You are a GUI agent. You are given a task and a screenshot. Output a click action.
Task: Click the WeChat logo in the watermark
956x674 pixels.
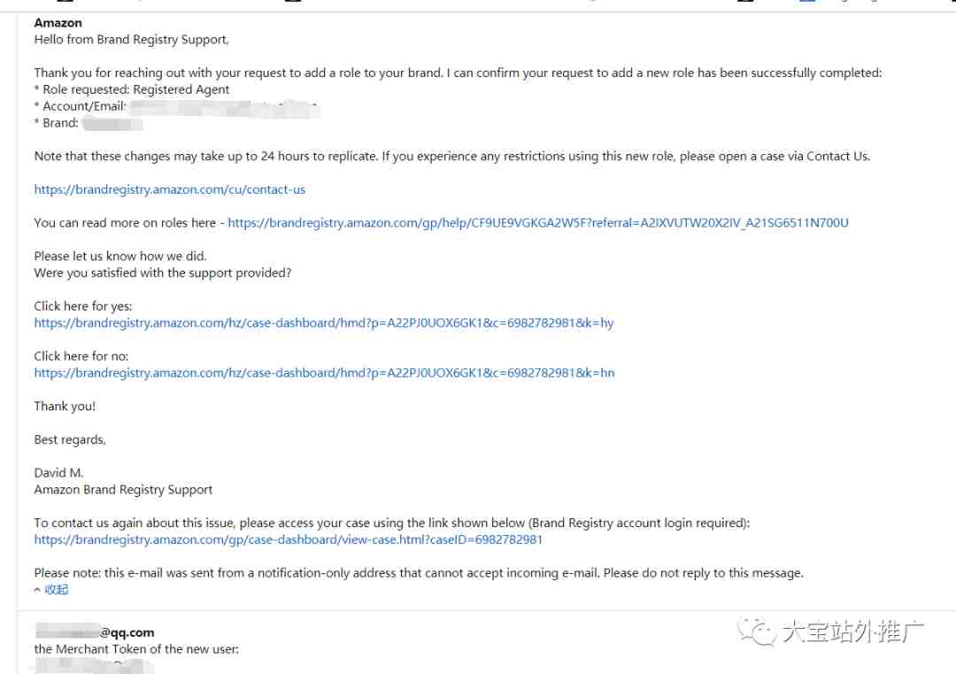point(756,631)
